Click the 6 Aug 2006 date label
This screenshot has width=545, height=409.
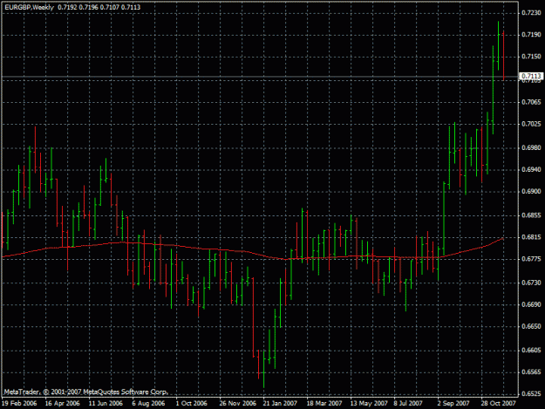click(148, 404)
